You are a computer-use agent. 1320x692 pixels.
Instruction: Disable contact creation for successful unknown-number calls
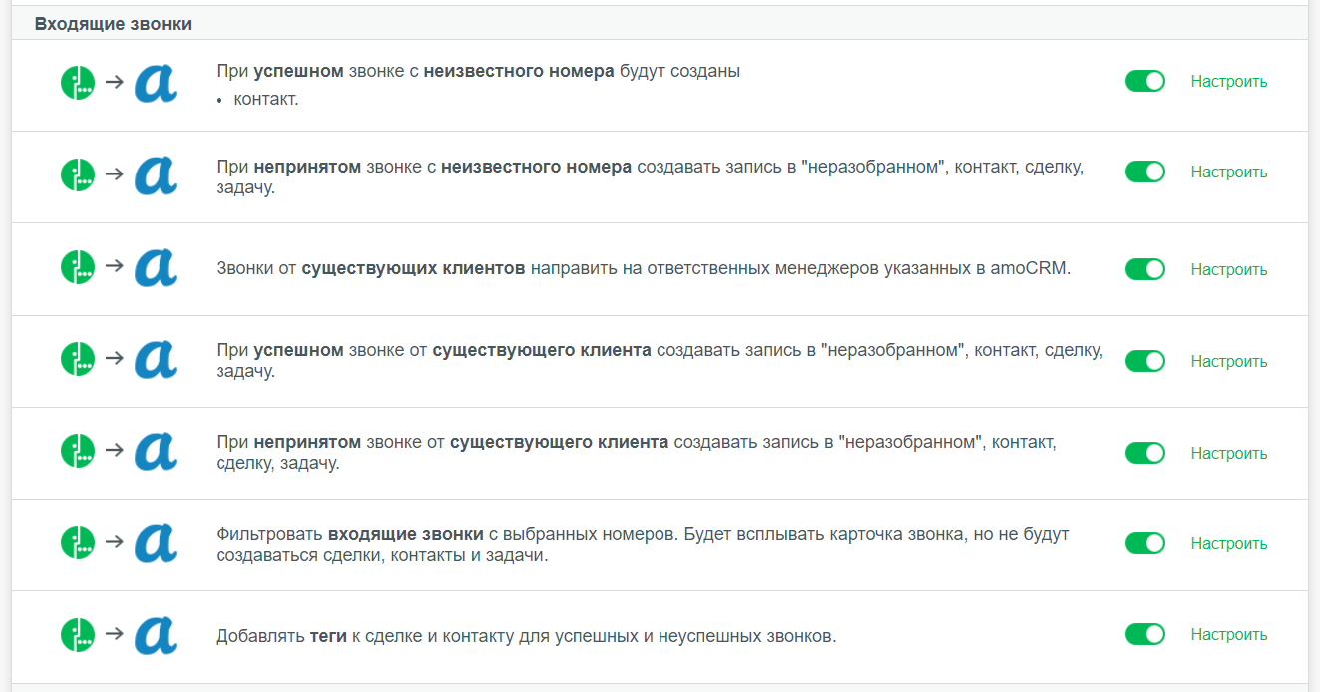(1144, 82)
